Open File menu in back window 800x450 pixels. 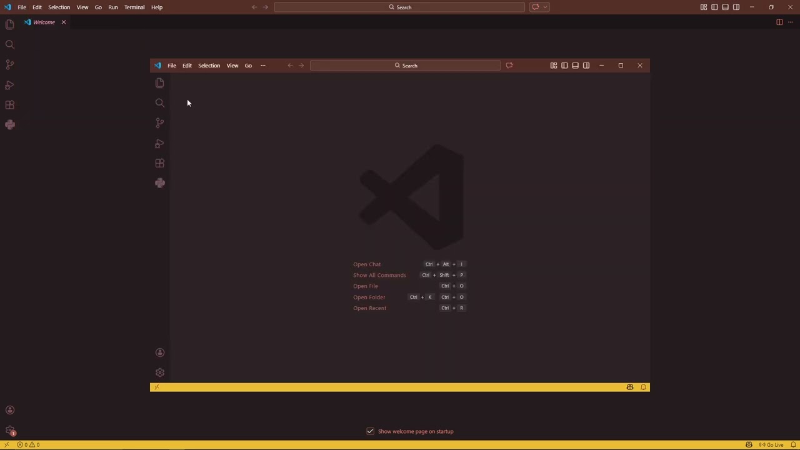pyautogui.click(x=22, y=7)
